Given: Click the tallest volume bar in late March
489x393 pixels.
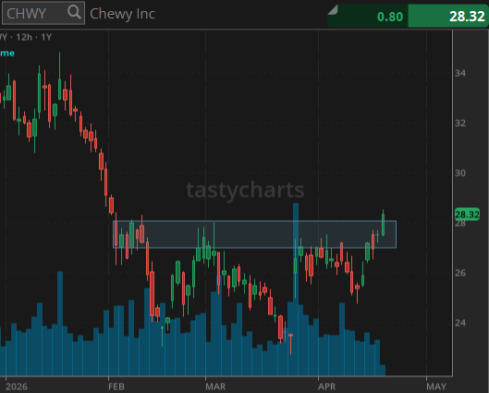Looking at the screenshot, I should pyautogui.click(x=296, y=289).
